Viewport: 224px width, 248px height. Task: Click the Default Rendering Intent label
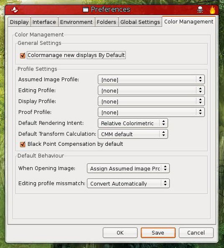click(x=51, y=123)
